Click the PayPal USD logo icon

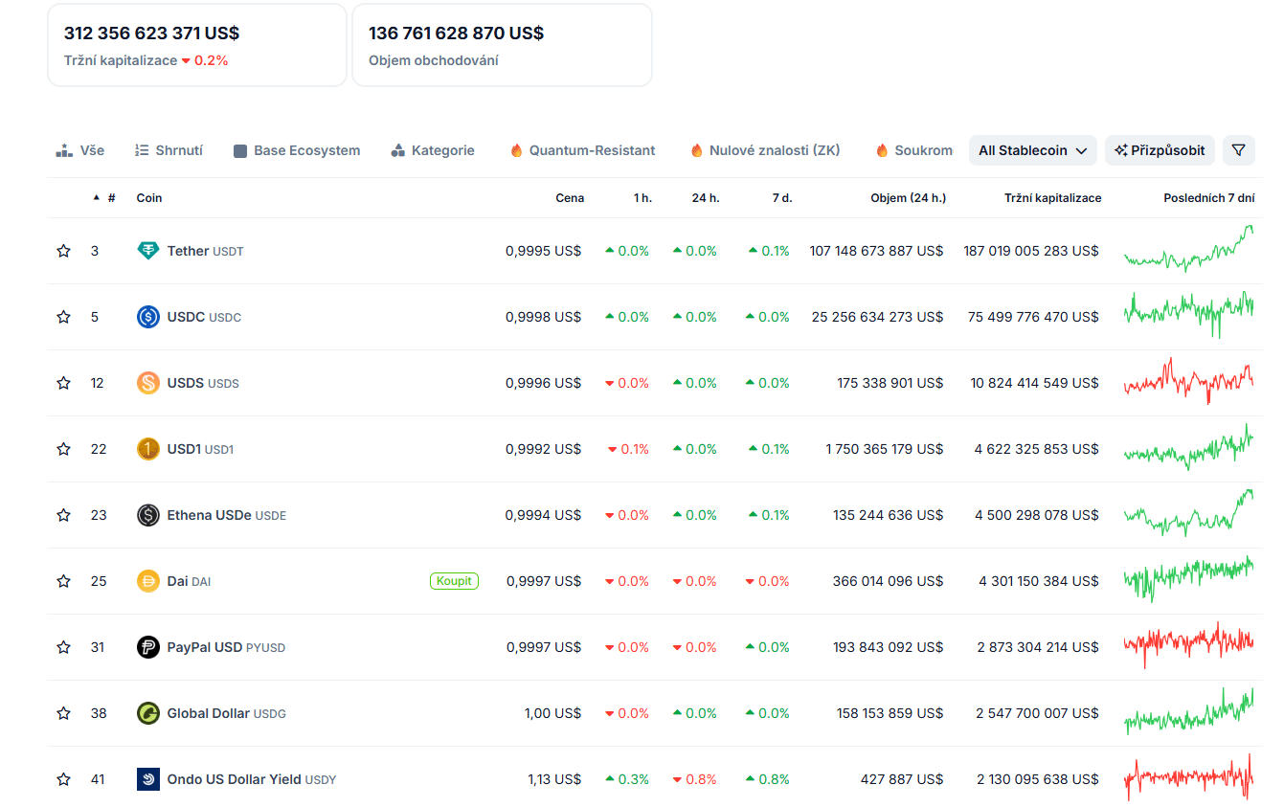click(x=147, y=647)
